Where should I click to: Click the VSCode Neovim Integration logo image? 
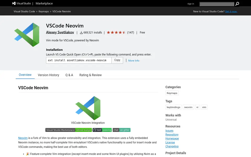[x=88, y=108]
